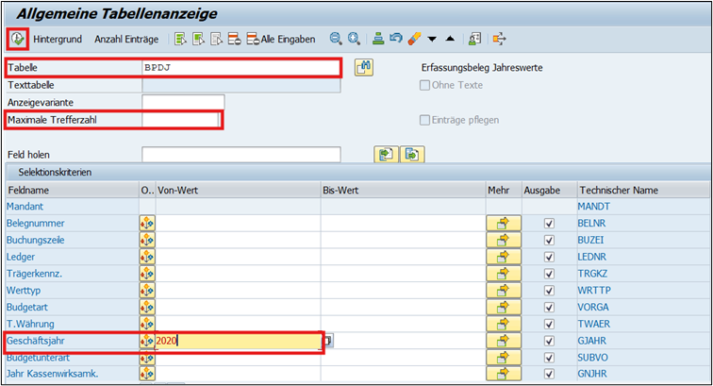The width and height of the screenshot is (713, 386).
Task: Click the selection option icon for Belegnummer
Action: 147,224
